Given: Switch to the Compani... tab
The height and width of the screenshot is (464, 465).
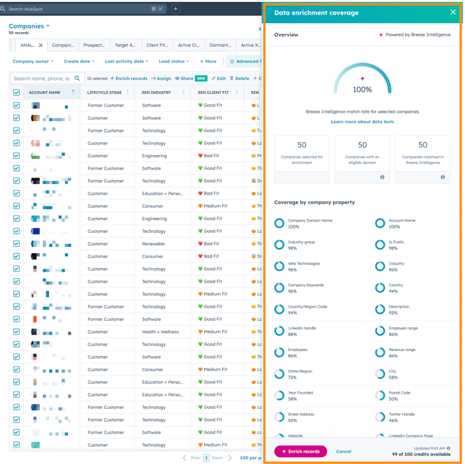Looking at the screenshot, I should [63, 45].
